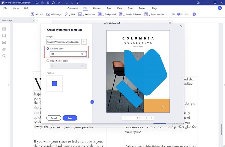225x147 pixels.
Task: Select the Add text tool
Action: 37,14
